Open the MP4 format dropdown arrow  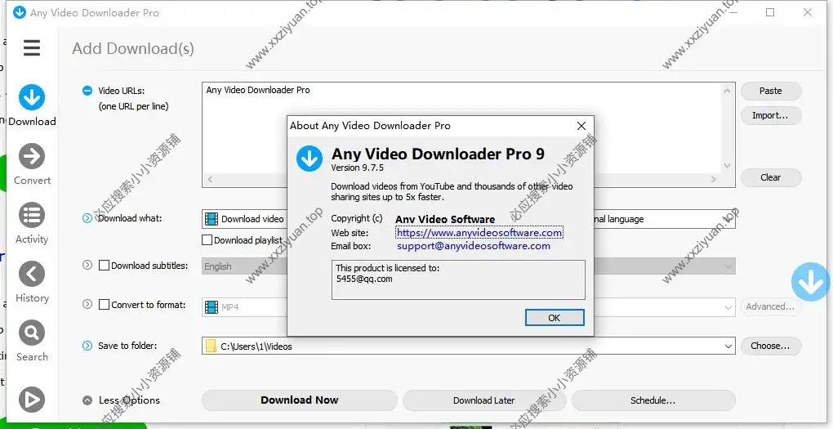(728, 307)
